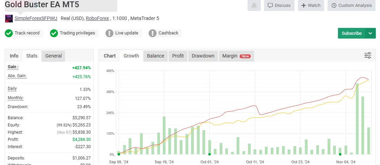Open chart settings sliders icon
Viewport: 380px width, 165px height.
pyautogui.click(x=368, y=55)
